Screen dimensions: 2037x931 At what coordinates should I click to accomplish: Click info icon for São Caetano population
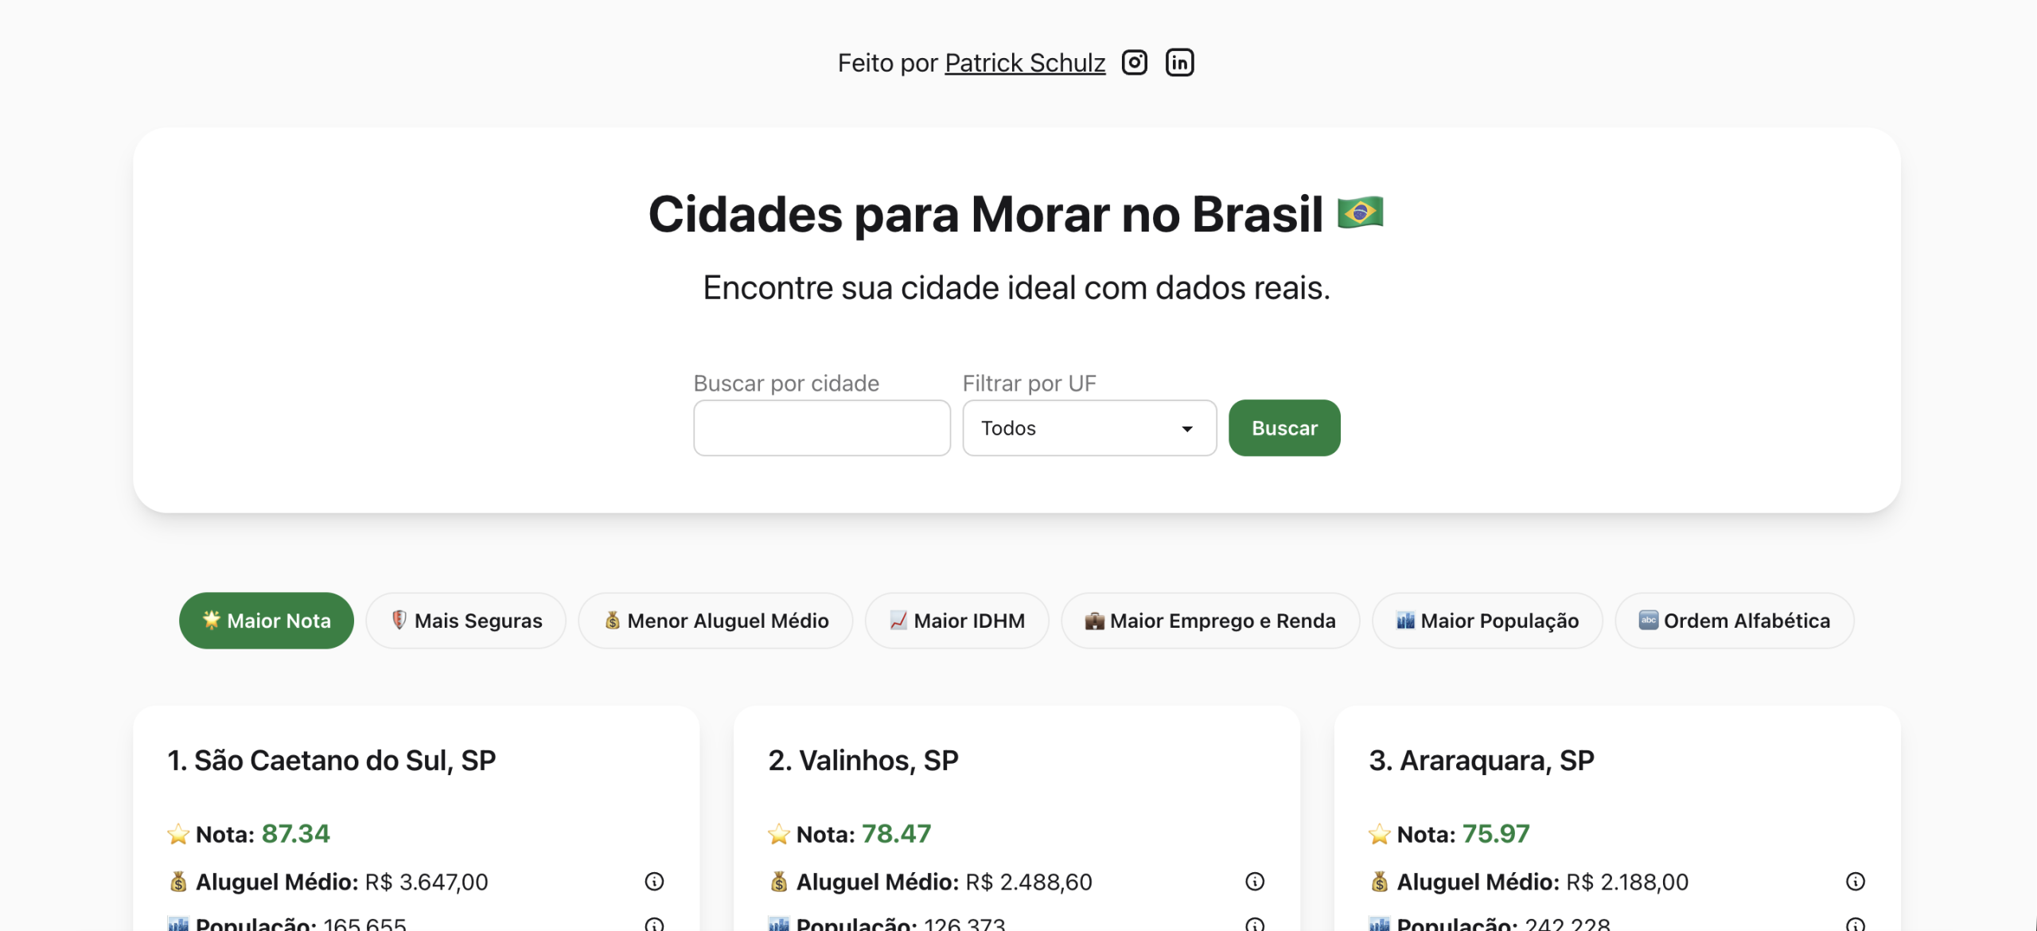coord(654,924)
